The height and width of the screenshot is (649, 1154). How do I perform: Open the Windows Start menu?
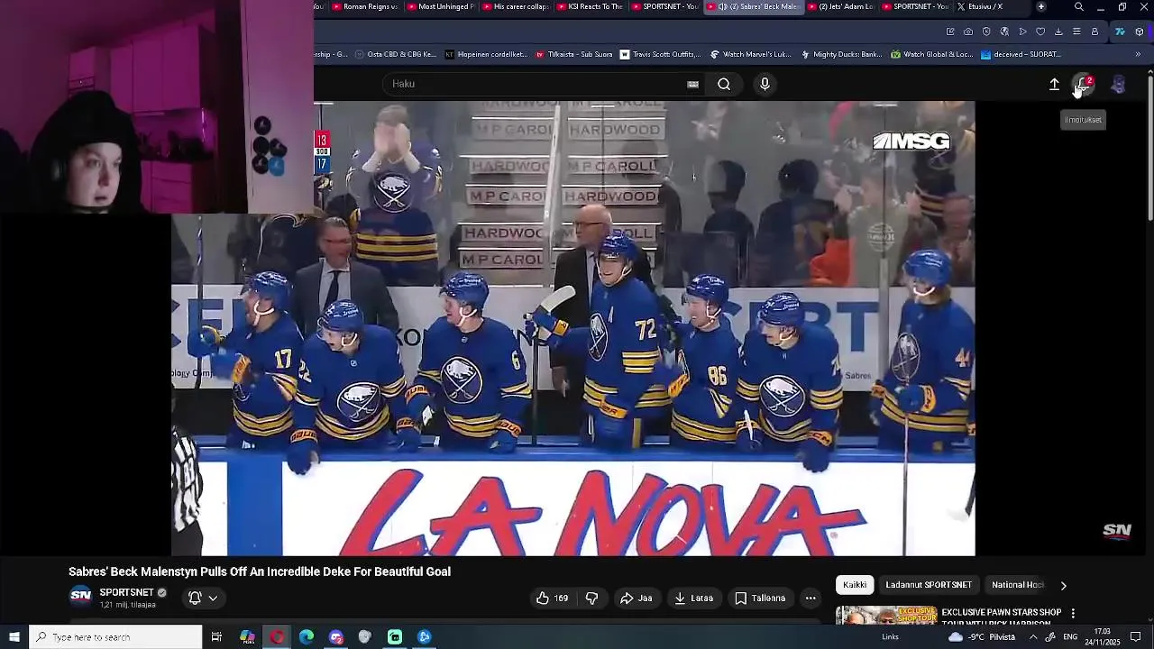point(14,637)
